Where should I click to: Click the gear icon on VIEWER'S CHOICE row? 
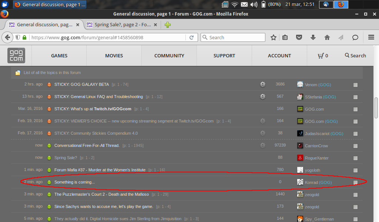[x=262, y=121]
